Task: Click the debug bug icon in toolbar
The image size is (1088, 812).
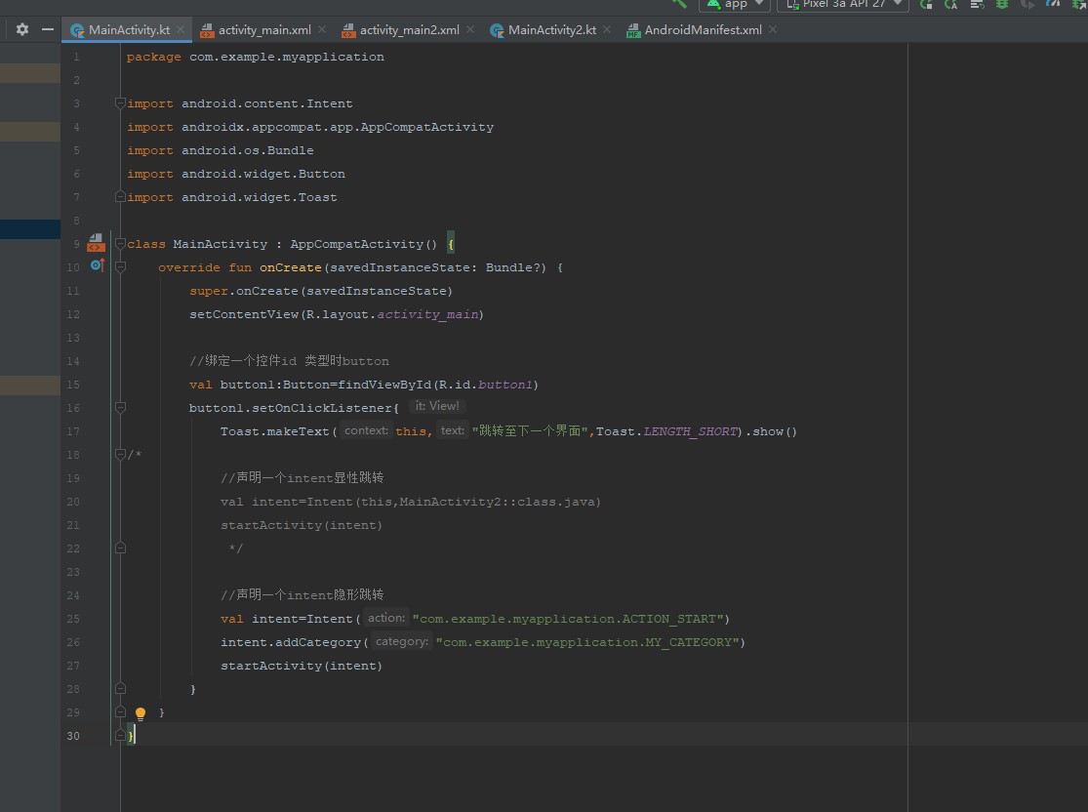Action: tap(1001, 5)
